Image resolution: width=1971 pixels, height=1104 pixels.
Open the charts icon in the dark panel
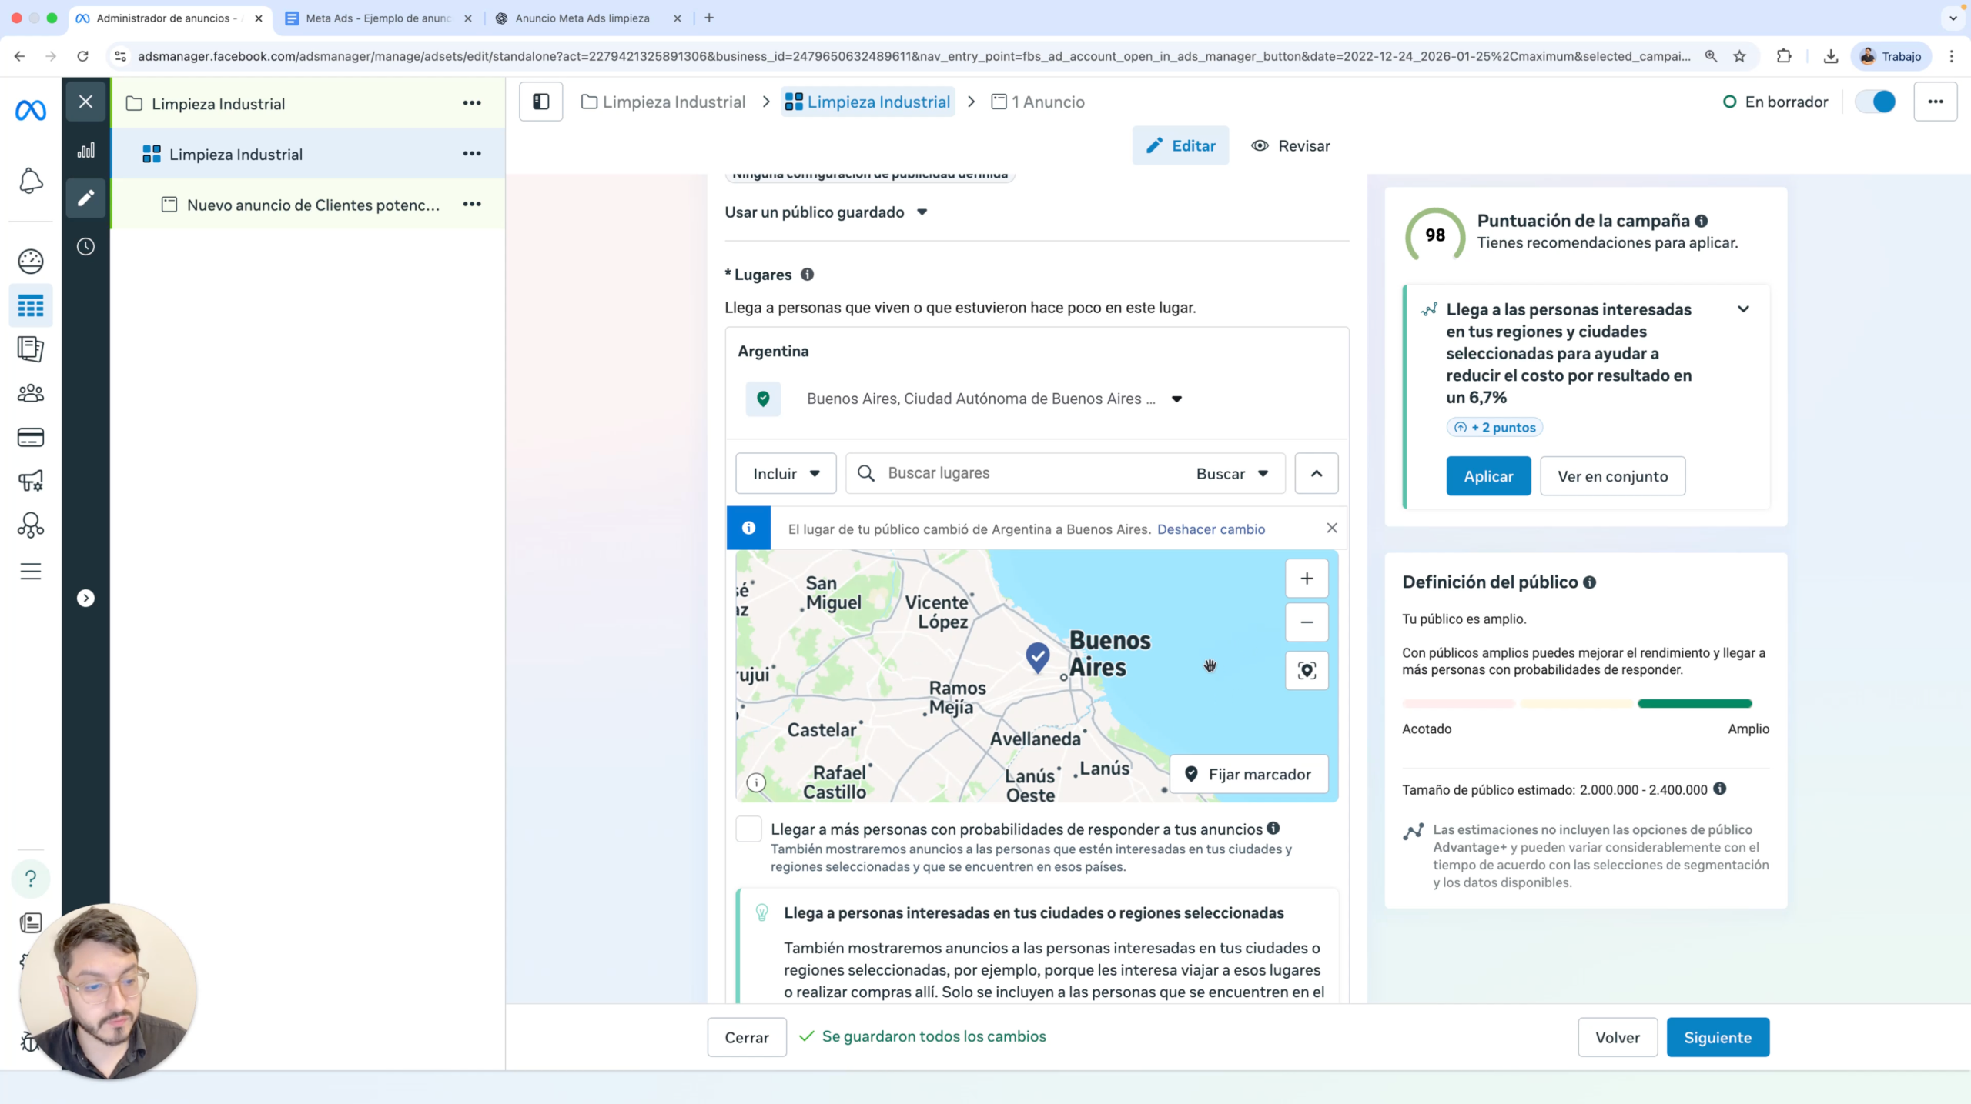click(85, 150)
